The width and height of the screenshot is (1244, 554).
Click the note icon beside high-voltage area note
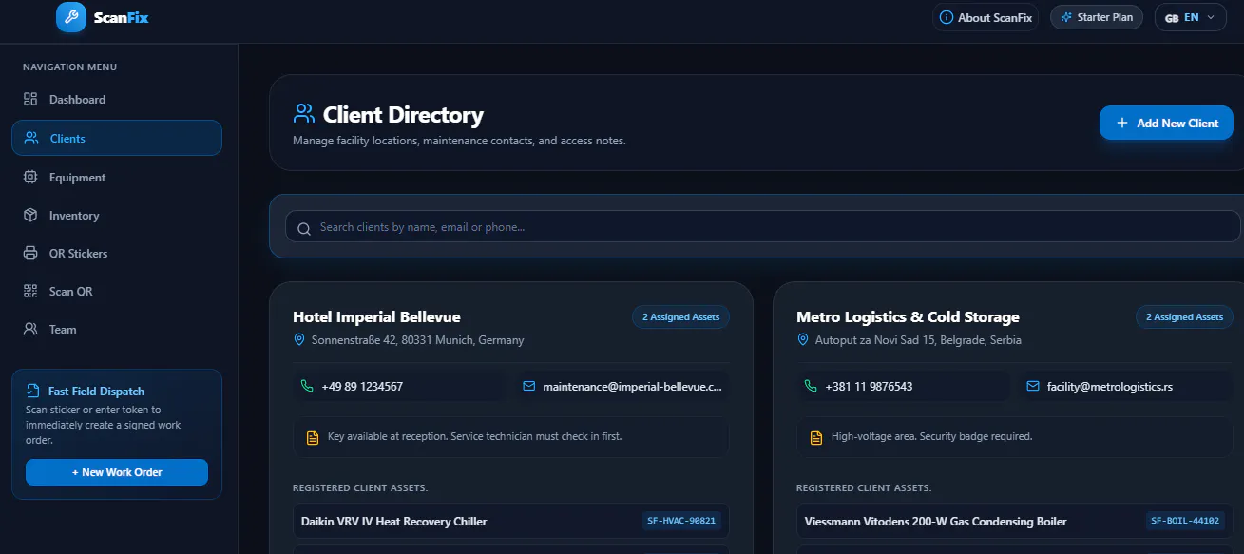point(815,437)
